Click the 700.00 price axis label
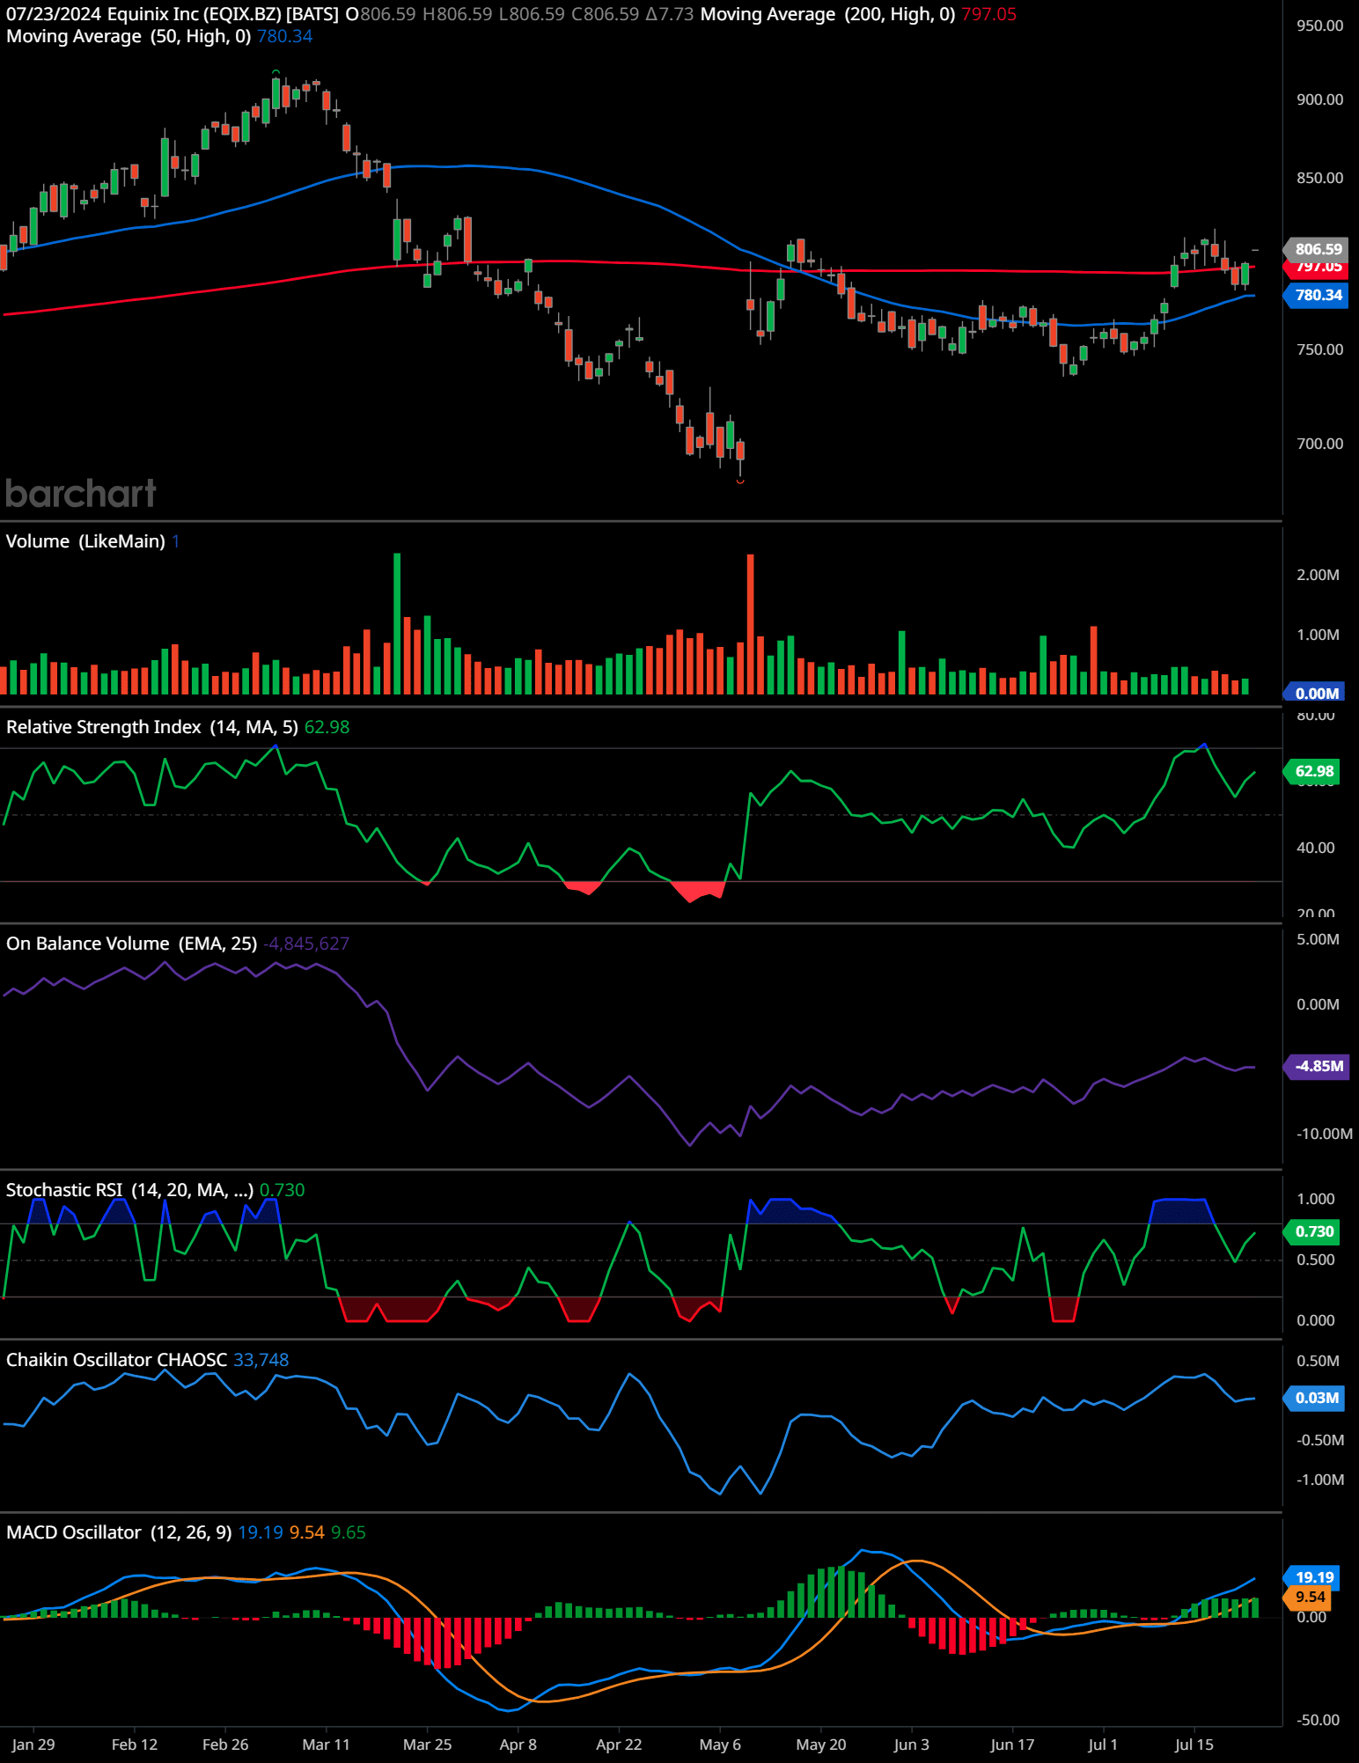 pos(1319,444)
